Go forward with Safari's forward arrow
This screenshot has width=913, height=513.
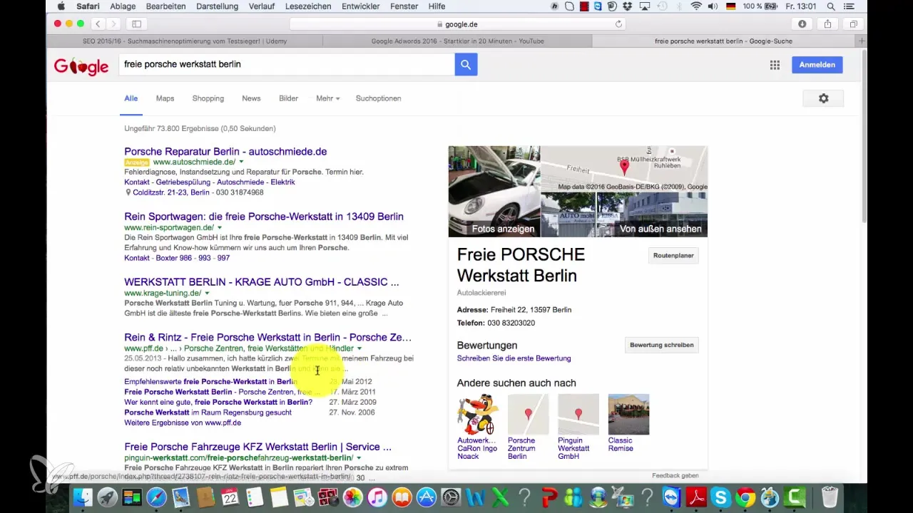115,24
